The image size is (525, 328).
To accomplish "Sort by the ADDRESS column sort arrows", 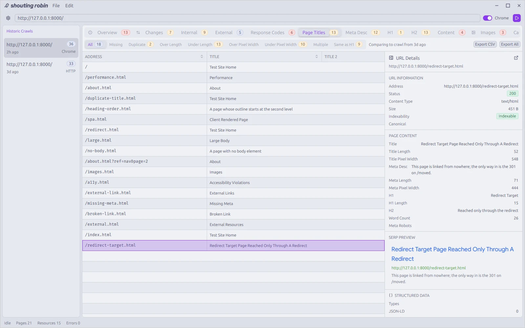I will (202, 56).
